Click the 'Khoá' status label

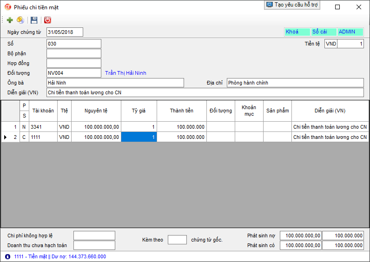coord(297,32)
